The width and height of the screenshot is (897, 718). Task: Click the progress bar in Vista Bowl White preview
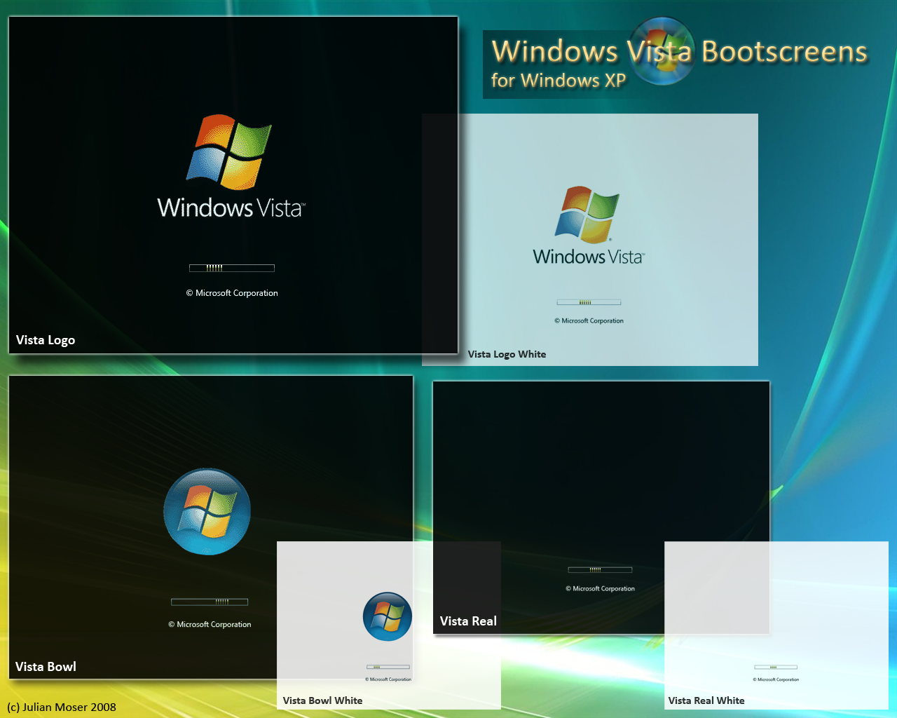[388, 667]
